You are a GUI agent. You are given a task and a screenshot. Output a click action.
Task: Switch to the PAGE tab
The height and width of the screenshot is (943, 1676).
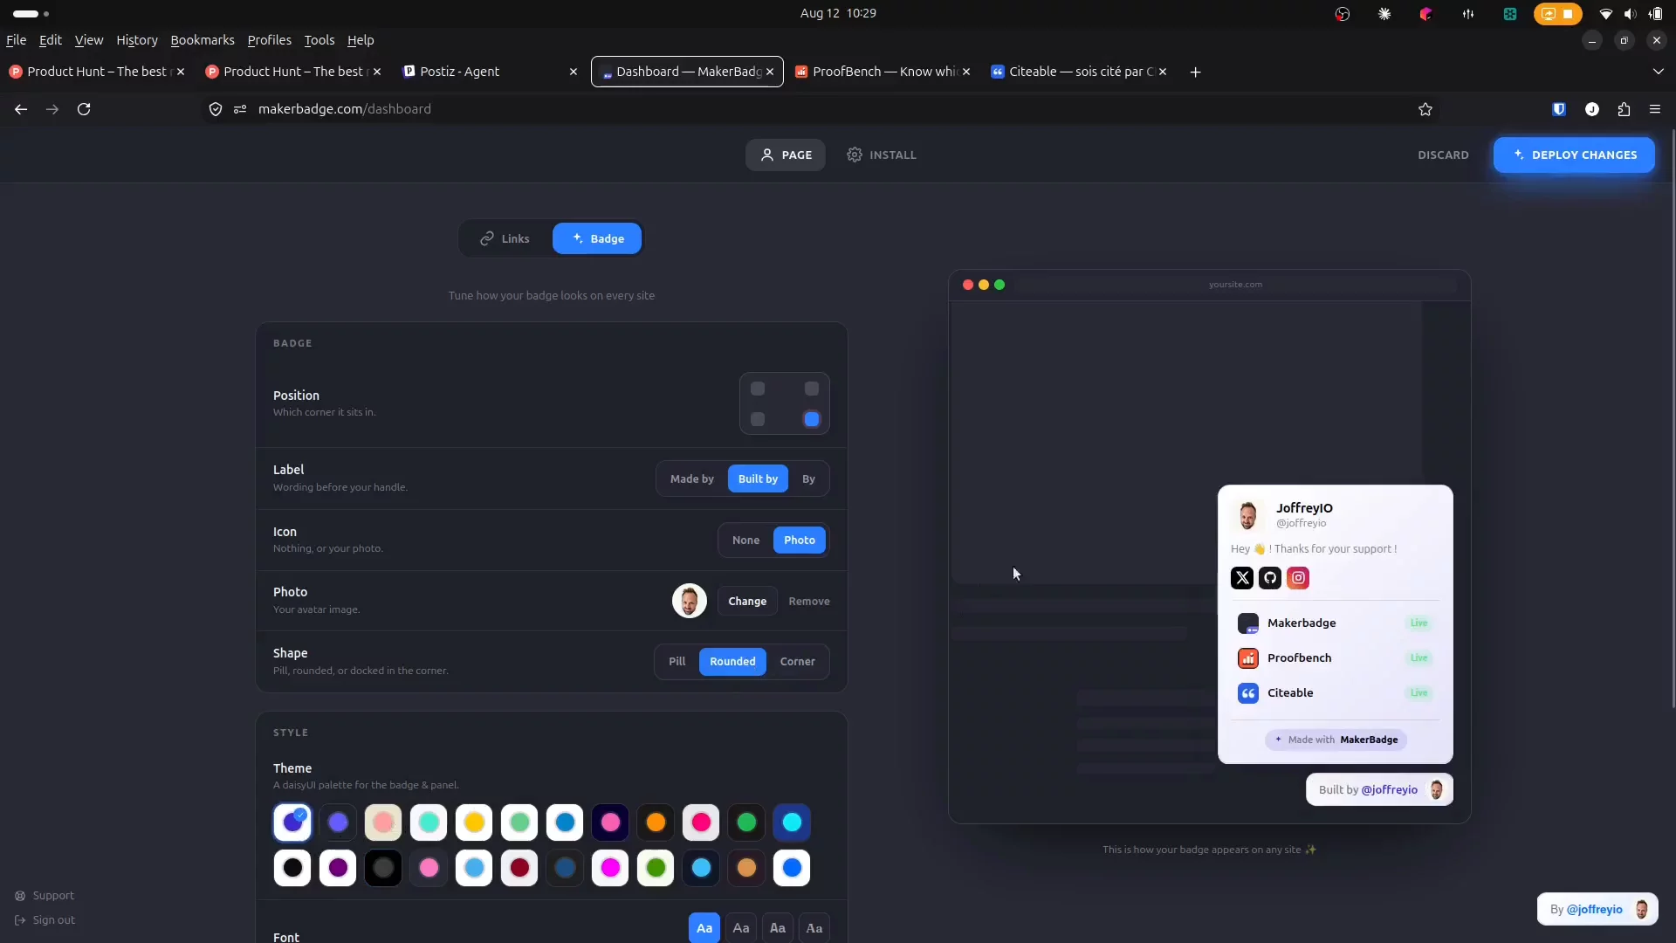tap(786, 155)
